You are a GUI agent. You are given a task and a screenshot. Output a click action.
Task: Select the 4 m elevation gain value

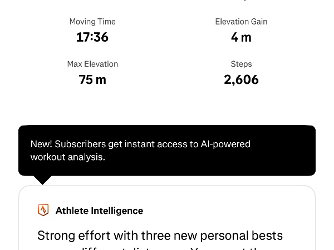coord(241,37)
